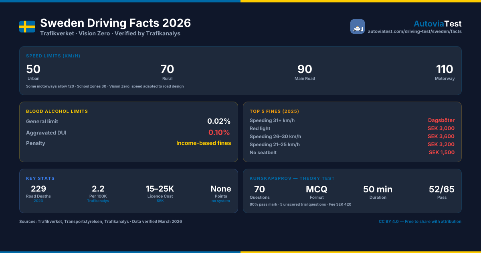Select the 0.10% aggravated DUI value
Viewport: 481px width, 253px height.
[219, 132]
